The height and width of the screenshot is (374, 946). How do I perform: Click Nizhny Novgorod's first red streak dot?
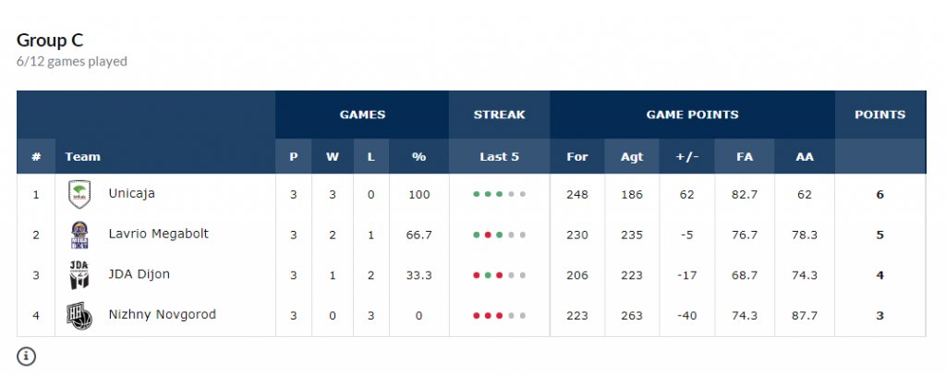pos(477,316)
